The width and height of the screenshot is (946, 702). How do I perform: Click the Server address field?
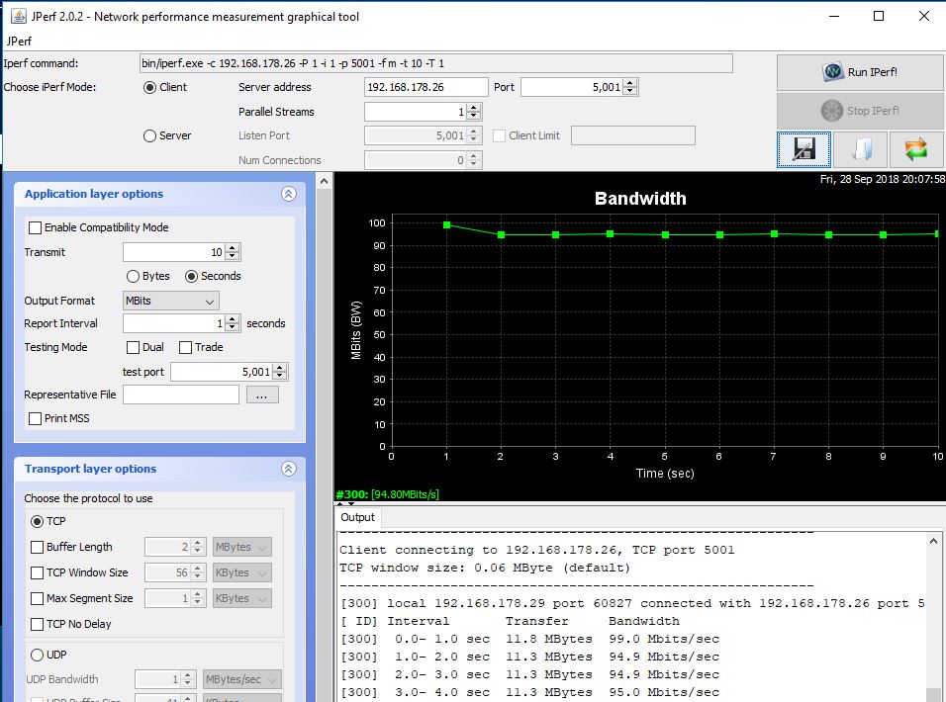point(426,87)
